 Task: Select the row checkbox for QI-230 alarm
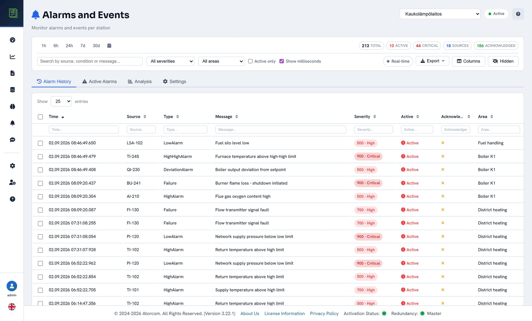point(40,170)
